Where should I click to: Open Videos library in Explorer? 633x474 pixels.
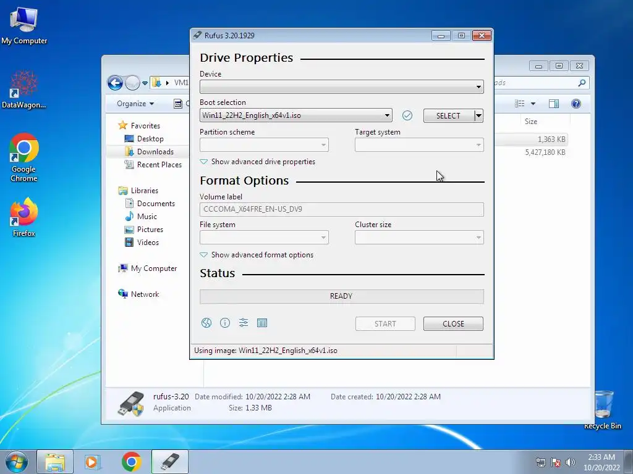[142, 242]
